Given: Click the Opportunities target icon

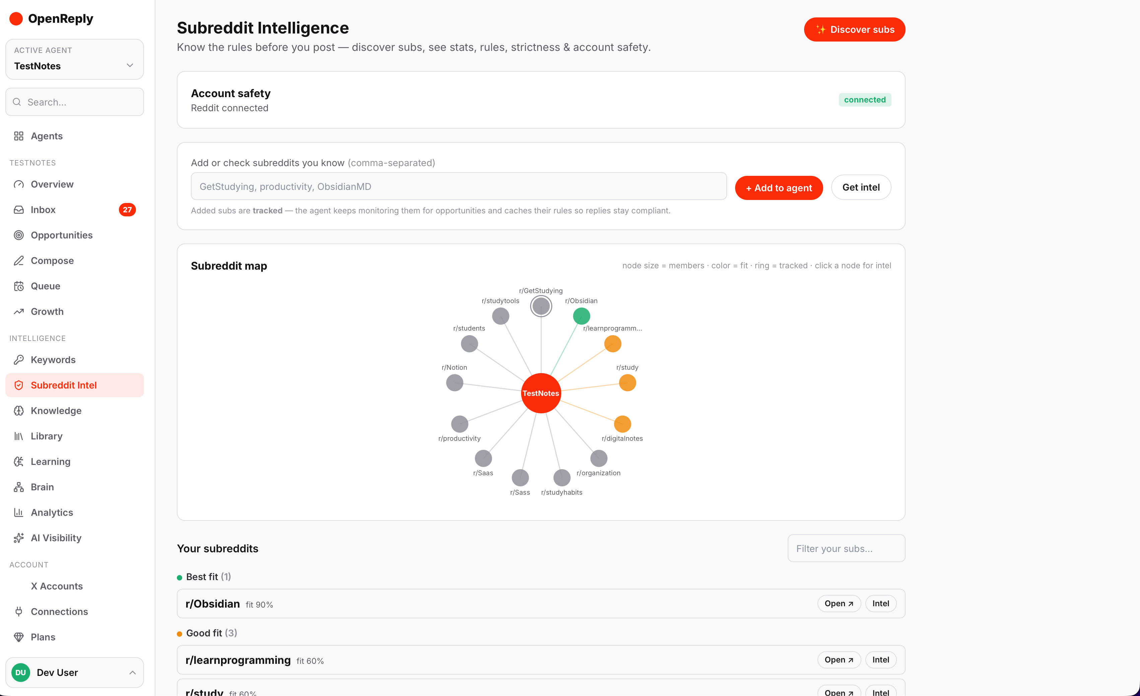Looking at the screenshot, I should tap(18, 235).
